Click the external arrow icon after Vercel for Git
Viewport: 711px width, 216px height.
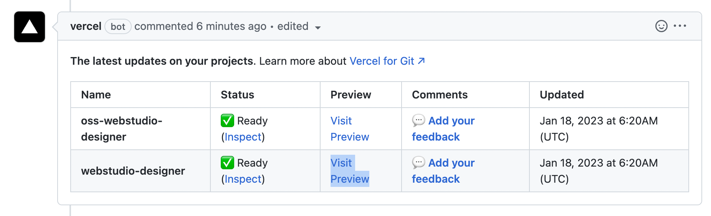point(422,61)
